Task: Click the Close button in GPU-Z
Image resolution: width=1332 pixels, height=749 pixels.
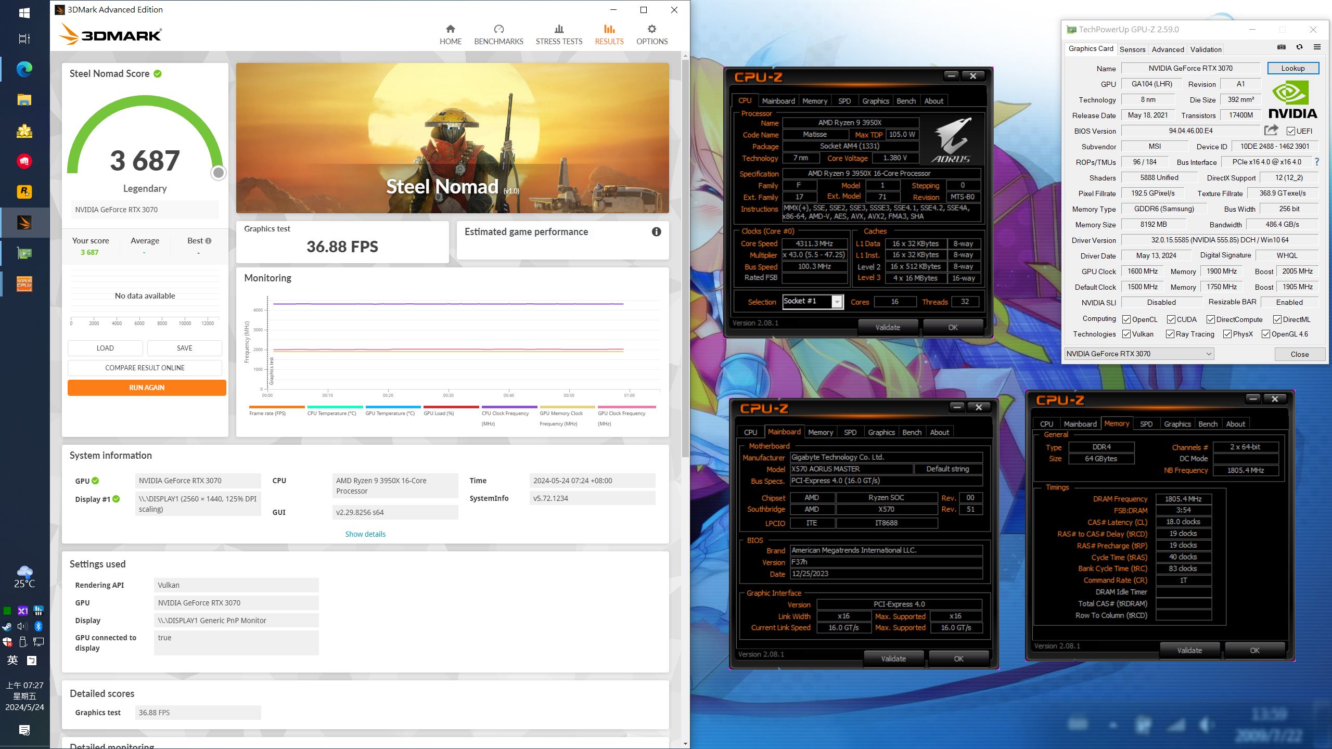Action: click(1299, 354)
